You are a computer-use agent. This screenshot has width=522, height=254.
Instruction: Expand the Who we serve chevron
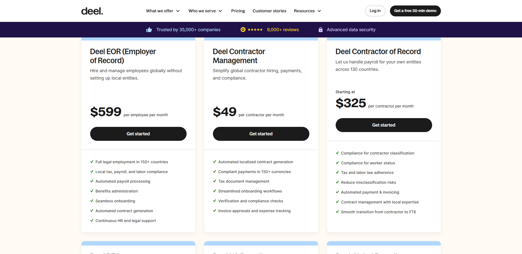point(220,11)
